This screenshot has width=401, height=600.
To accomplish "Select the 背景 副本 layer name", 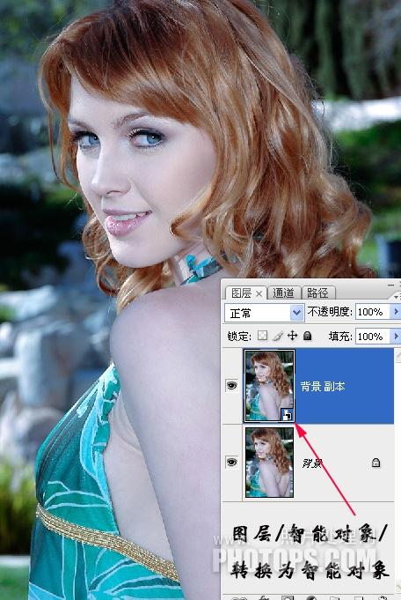I will [x=323, y=387].
